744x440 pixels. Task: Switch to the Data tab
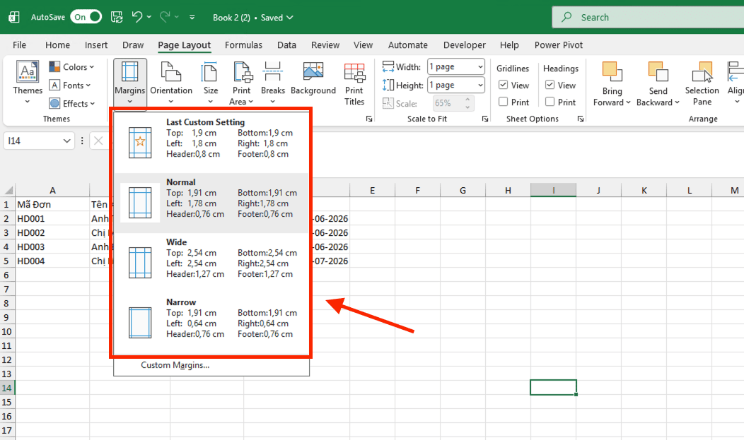pyautogui.click(x=286, y=45)
